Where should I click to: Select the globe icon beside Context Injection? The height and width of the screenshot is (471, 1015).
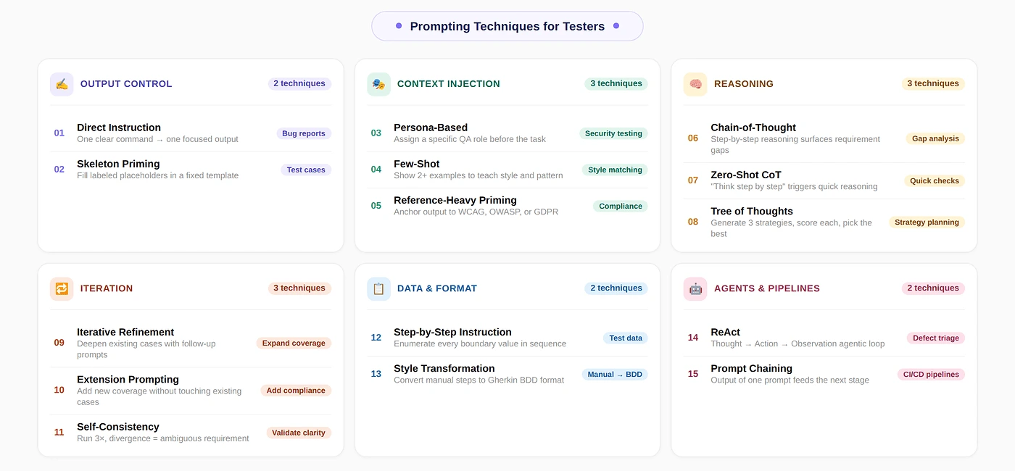coord(378,83)
